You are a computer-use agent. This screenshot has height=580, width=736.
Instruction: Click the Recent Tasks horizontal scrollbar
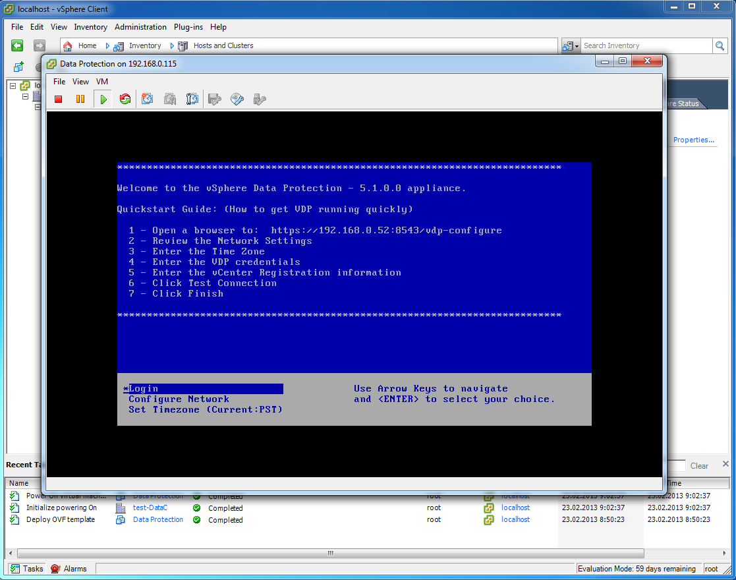click(331, 553)
